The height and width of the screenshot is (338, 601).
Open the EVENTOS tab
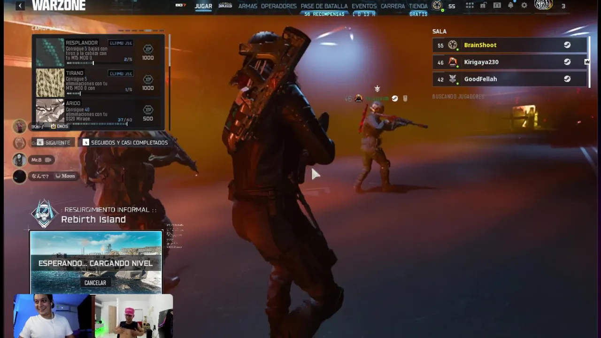pyautogui.click(x=364, y=6)
